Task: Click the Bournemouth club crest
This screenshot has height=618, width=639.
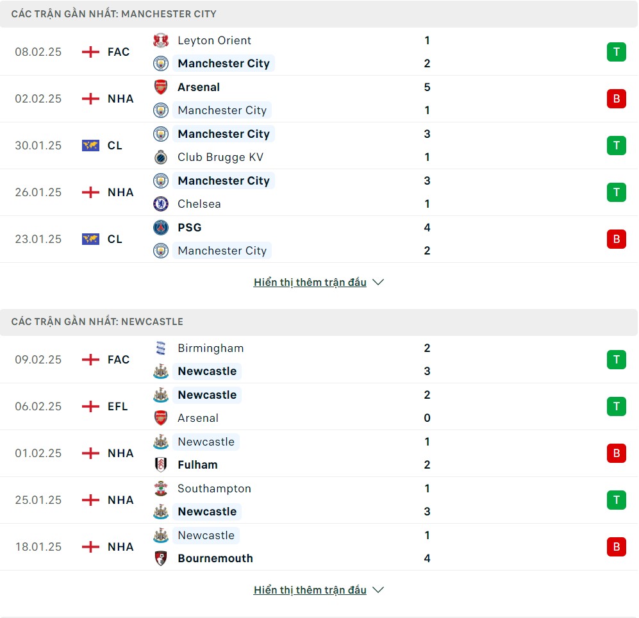Action: tap(161, 558)
